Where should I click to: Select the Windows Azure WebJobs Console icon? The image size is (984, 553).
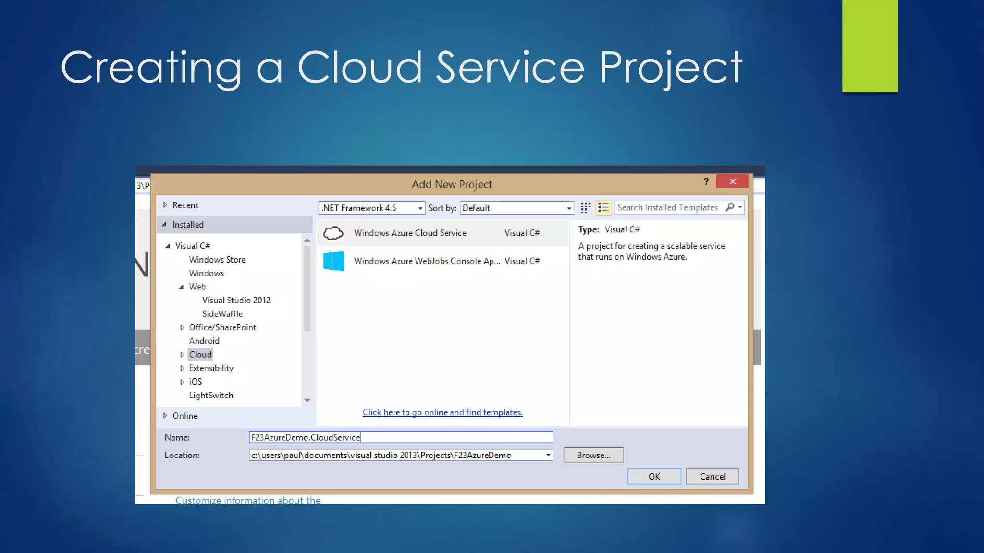333,261
